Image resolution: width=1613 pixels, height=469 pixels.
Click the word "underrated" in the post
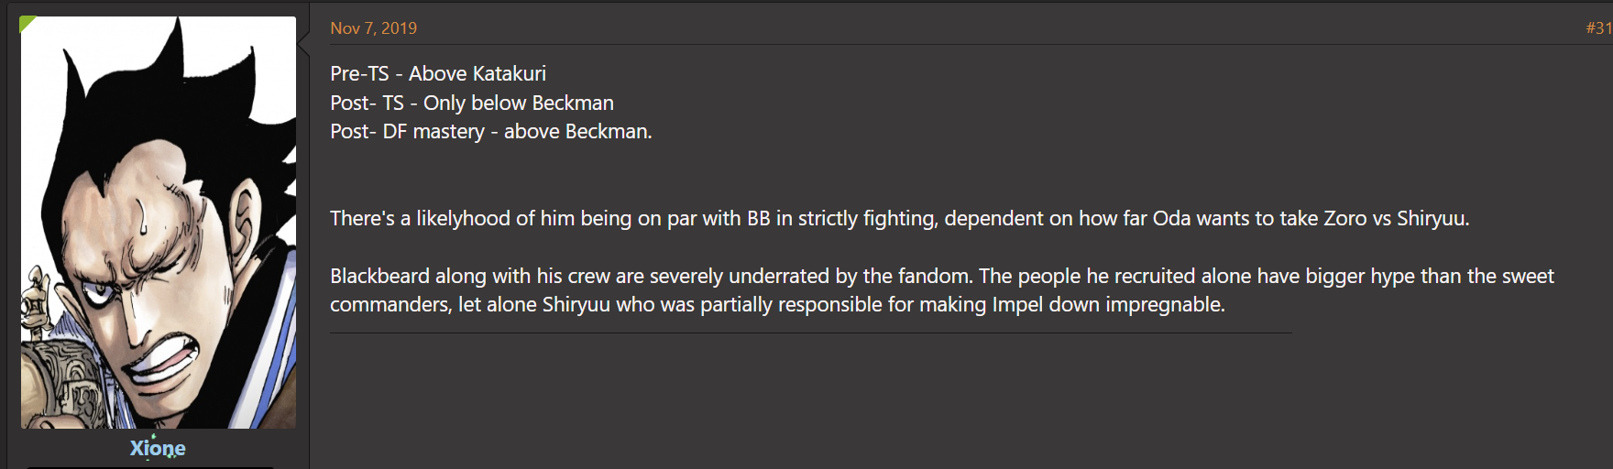coord(779,276)
